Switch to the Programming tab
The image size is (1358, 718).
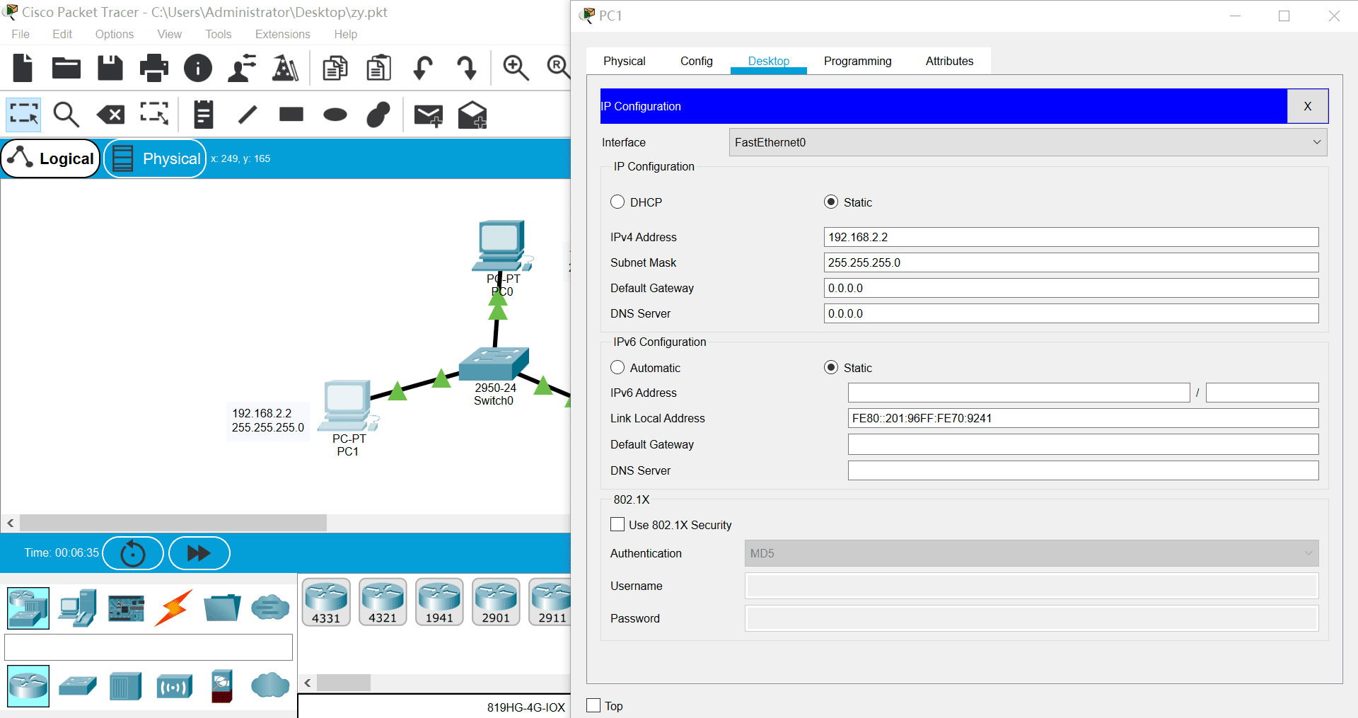point(857,61)
